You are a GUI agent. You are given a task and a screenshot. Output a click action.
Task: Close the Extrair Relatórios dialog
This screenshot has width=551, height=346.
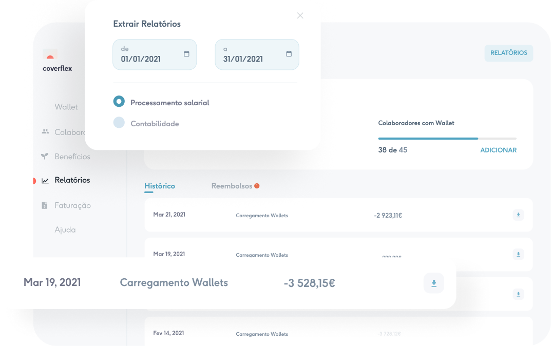pos(300,15)
